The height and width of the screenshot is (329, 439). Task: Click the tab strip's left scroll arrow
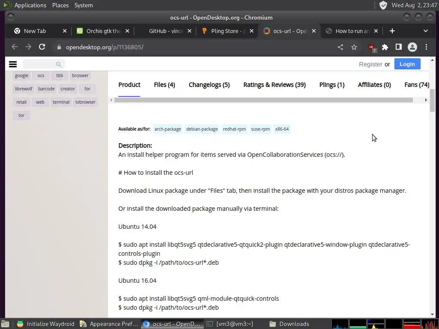pos(111,100)
